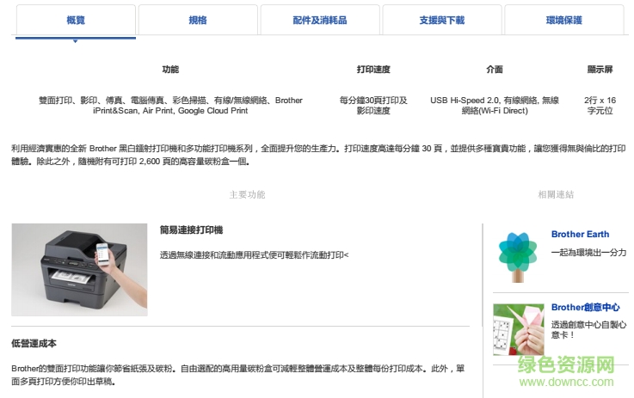The height and width of the screenshot is (398, 634).
Task: Open the 概覽 overview tab
Action: pyautogui.click(x=76, y=20)
